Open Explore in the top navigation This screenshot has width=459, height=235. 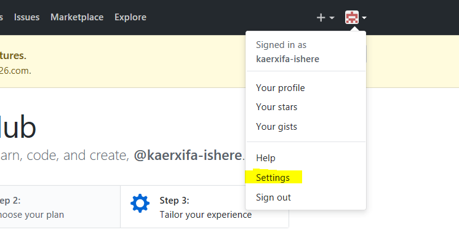(x=130, y=17)
